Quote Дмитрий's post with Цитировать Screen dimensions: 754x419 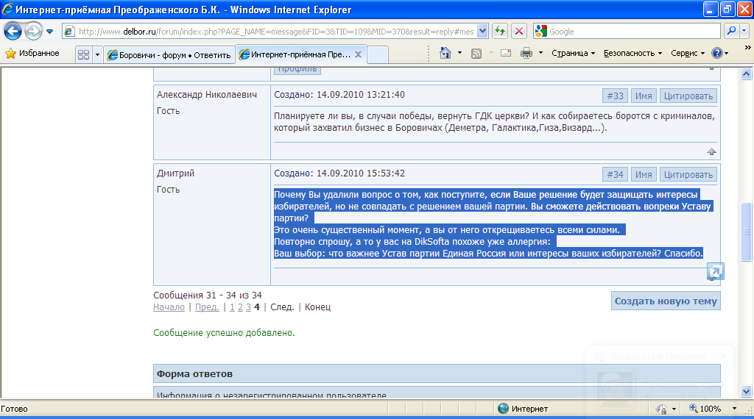[688, 175]
